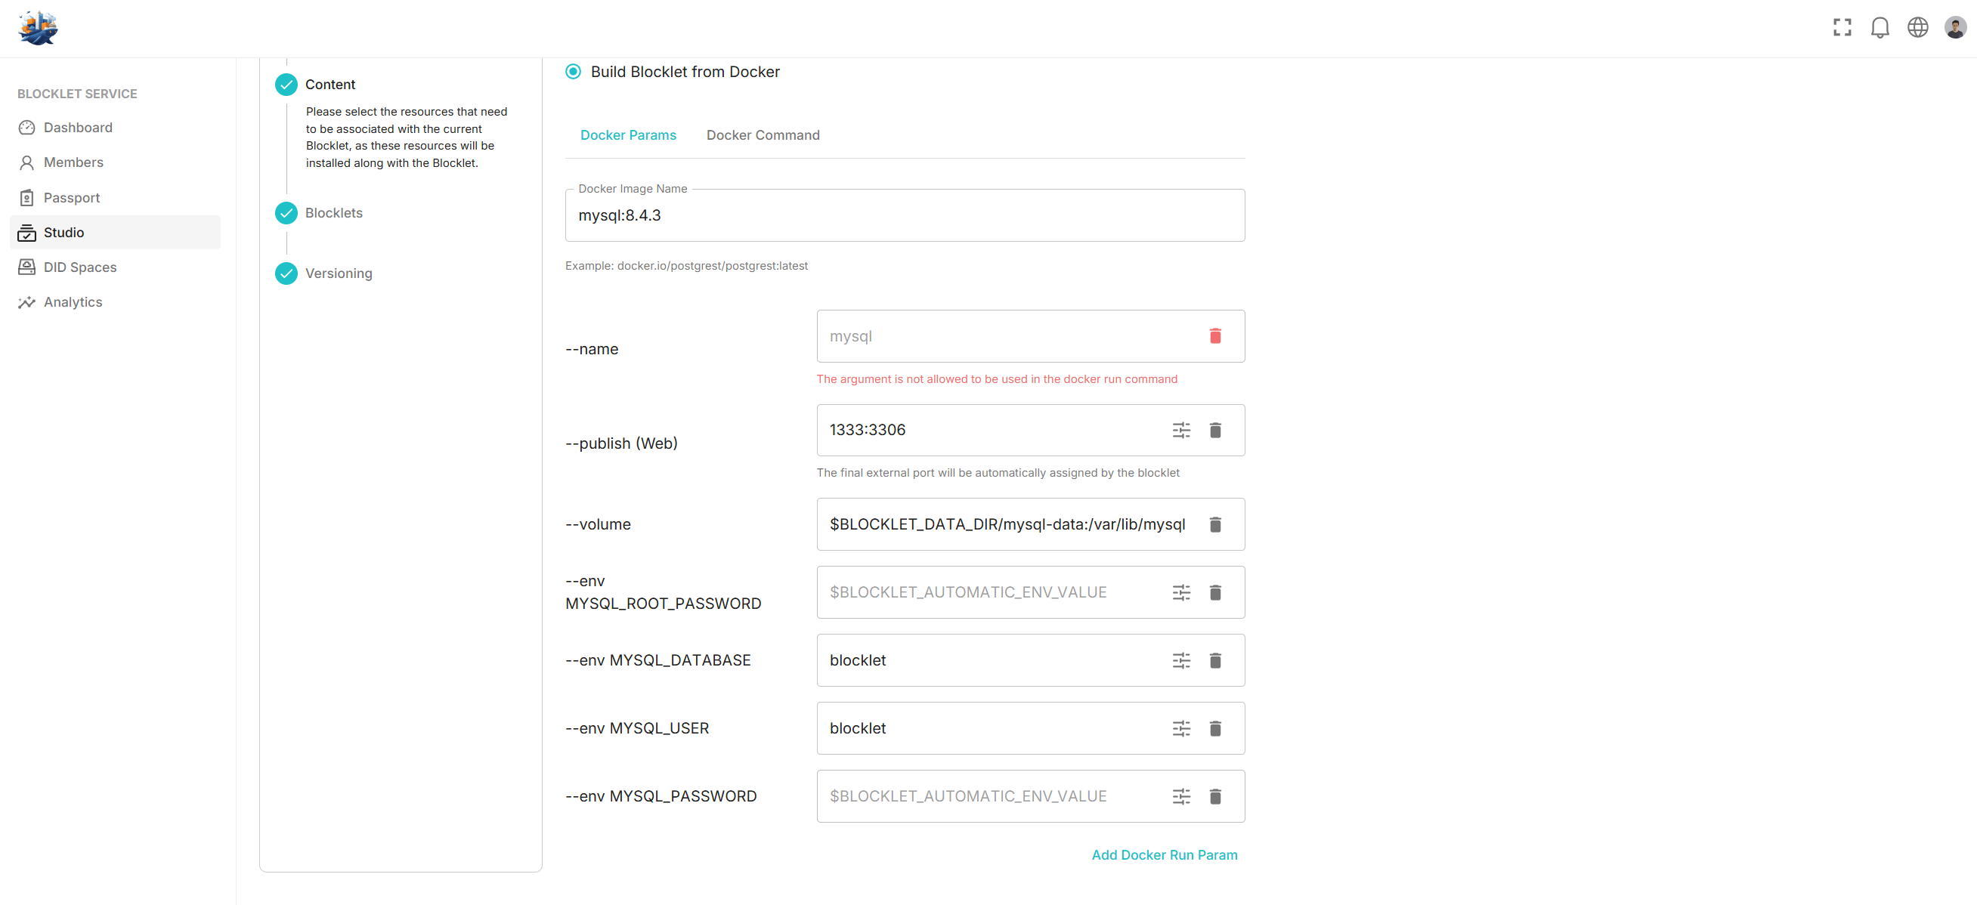
Task: Remove the MYSQL_DATABASE env parameter
Action: (x=1215, y=660)
